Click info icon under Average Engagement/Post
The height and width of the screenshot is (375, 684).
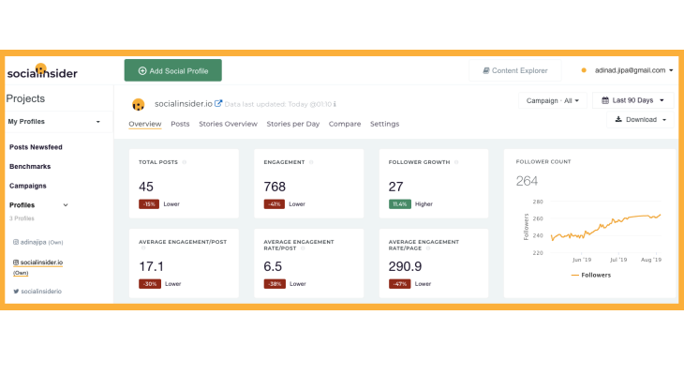pyautogui.click(x=142, y=247)
